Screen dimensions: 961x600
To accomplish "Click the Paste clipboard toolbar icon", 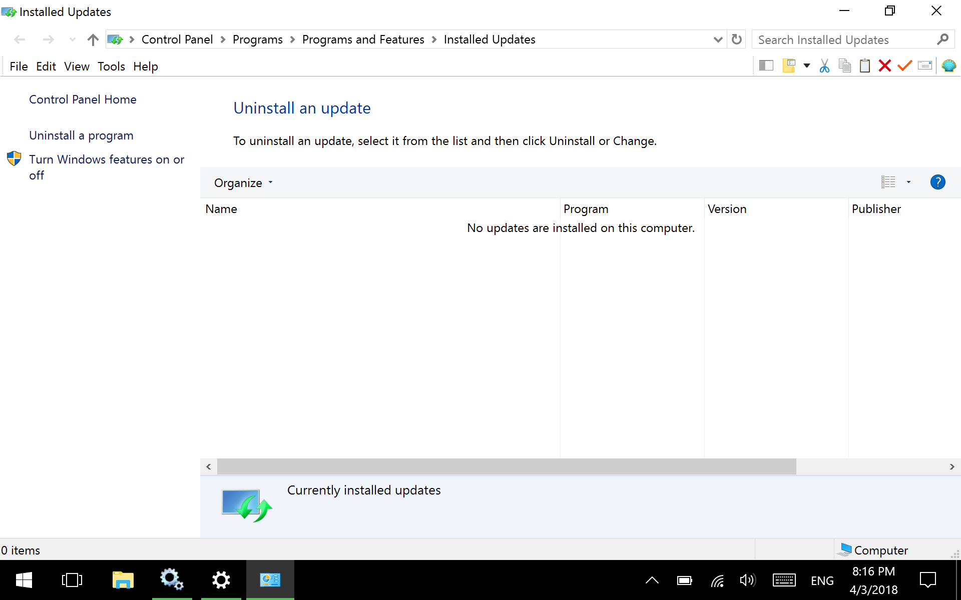I will pyautogui.click(x=865, y=66).
